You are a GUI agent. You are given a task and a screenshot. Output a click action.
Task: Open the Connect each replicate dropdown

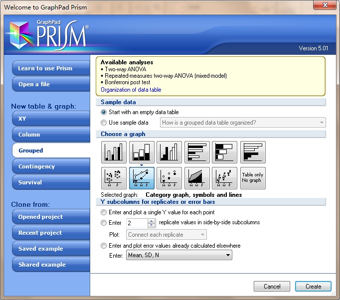coord(167,235)
